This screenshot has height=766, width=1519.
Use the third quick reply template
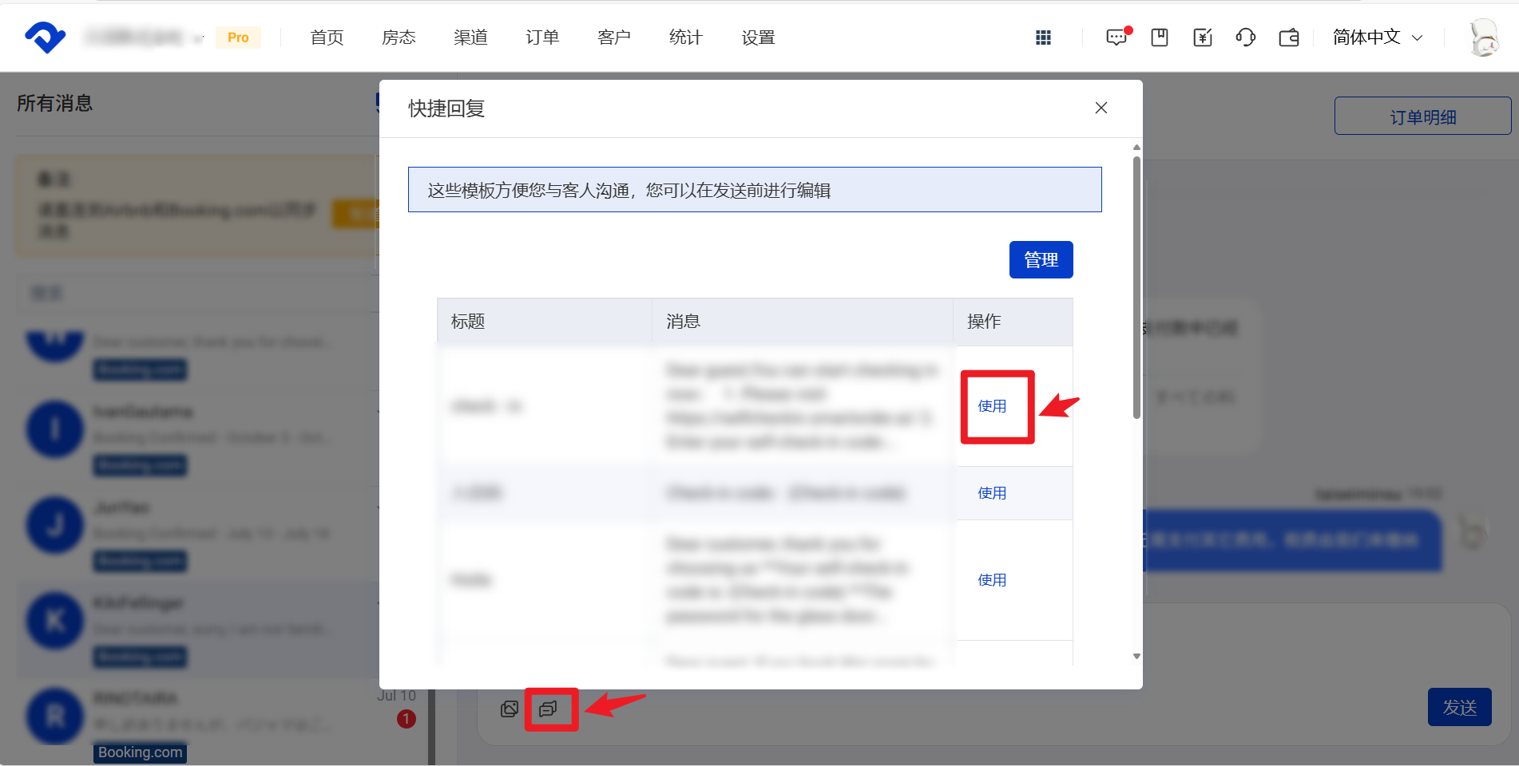(x=992, y=580)
